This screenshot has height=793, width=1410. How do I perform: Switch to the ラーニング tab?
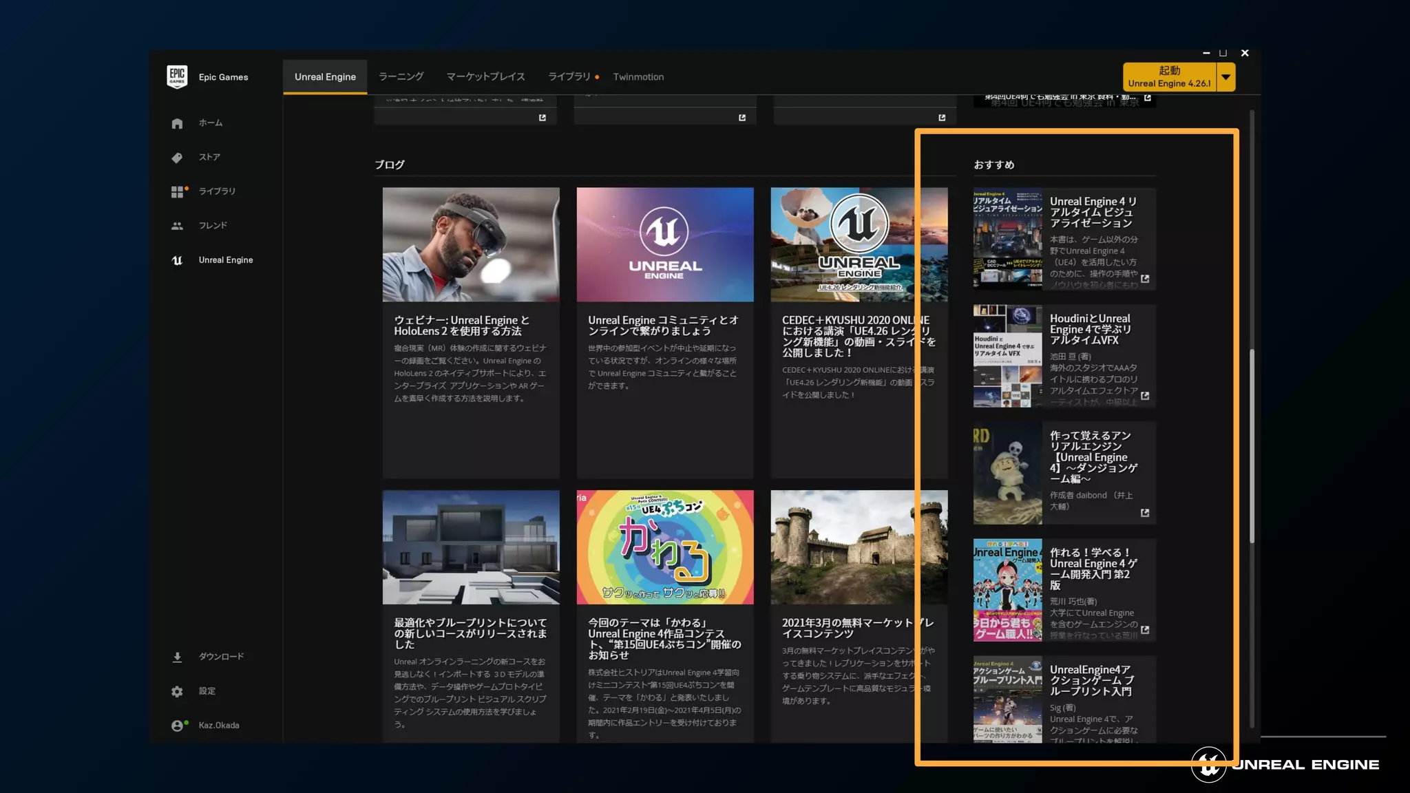pos(401,77)
